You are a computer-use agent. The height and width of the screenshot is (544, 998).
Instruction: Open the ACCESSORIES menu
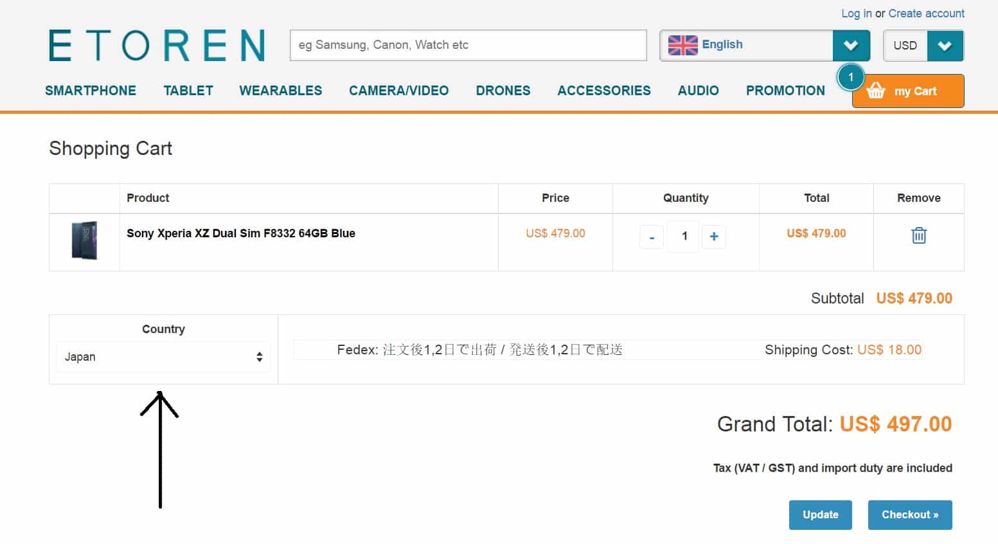coord(604,91)
